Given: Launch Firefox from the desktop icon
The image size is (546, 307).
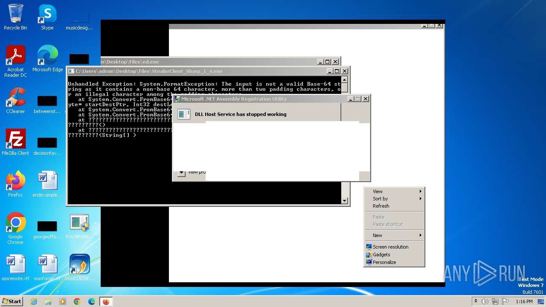Looking at the screenshot, I should pyautogui.click(x=15, y=184).
